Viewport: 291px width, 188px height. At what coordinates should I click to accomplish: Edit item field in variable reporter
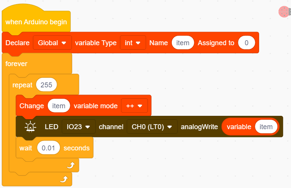(266, 127)
